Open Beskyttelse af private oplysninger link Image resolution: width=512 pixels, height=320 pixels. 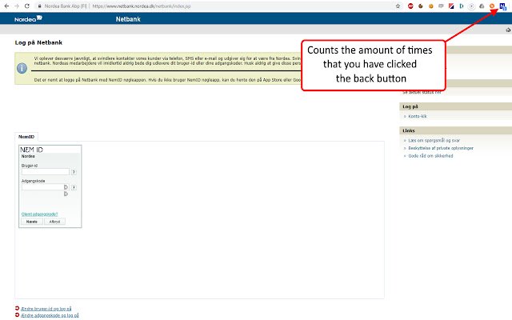coord(441,148)
